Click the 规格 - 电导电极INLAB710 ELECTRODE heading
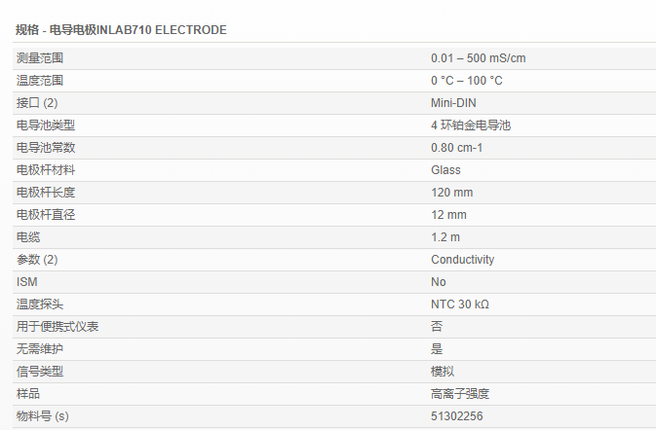 point(121,30)
